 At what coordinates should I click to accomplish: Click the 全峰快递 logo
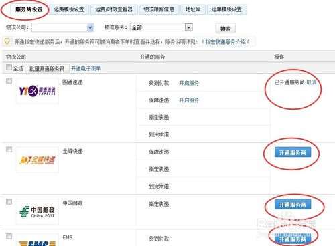(38, 160)
